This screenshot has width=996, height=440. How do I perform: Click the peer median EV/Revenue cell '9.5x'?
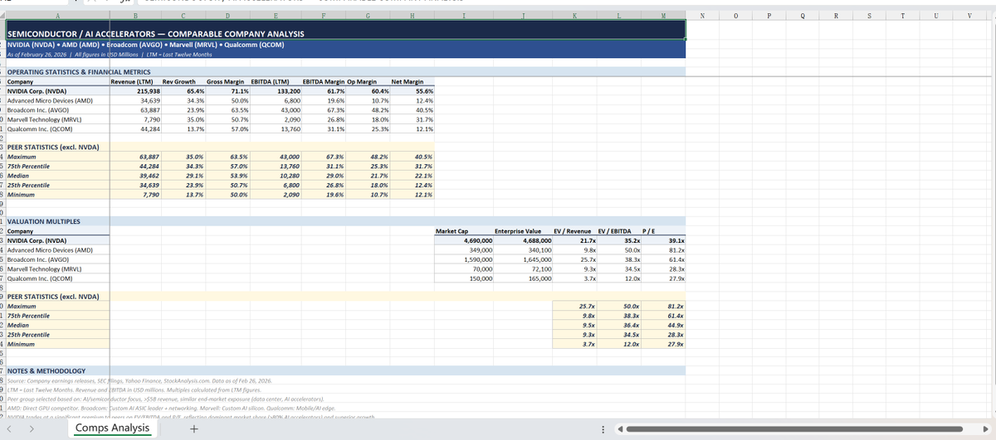click(x=575, y=325)
